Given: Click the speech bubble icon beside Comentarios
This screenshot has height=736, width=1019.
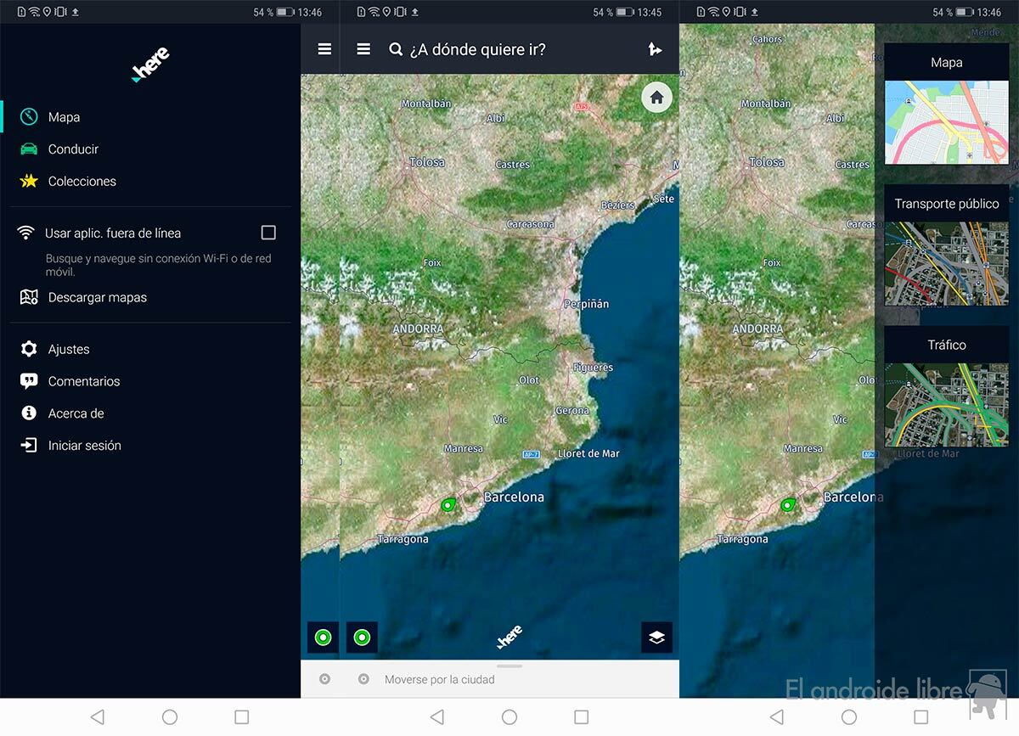Looking at the screenshot, I should (x=29, y=381).
